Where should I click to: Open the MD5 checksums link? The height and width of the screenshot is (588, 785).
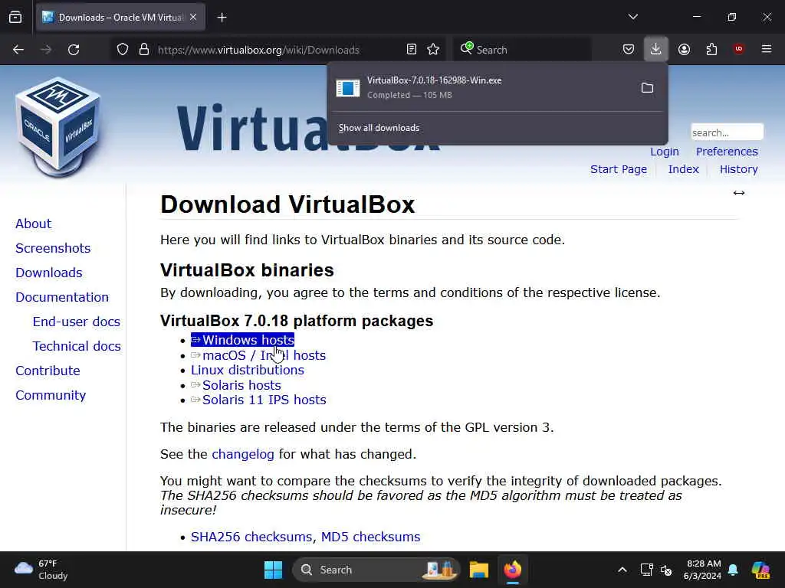point(370,537)
